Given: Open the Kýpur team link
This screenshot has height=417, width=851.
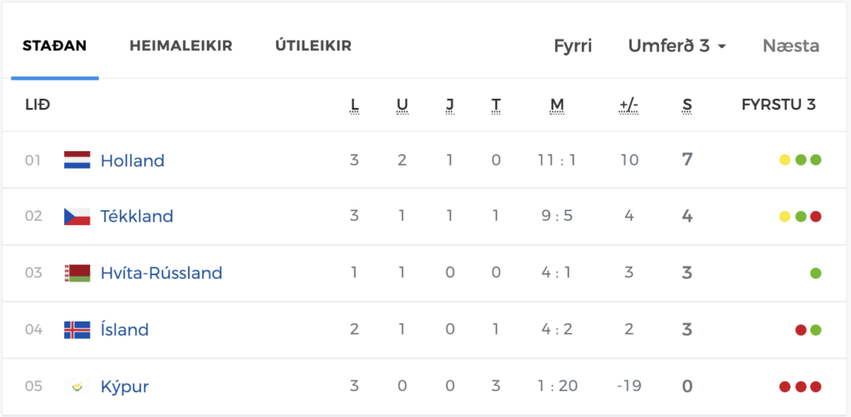Looking at the screenshot, I should 125,386.
